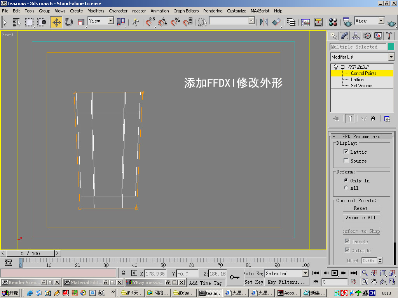Viewport: 398px width, 298px height.
Task: Select Set Volume sub-object level
Action: pyautogui.click(x=361, y=86)
